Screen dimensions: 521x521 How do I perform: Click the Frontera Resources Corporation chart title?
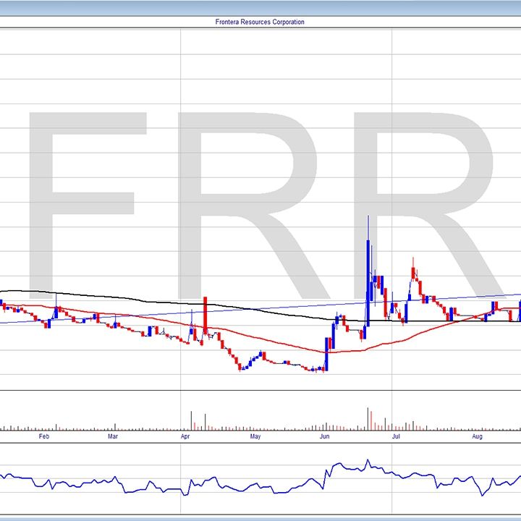click(x=260, y=22)
